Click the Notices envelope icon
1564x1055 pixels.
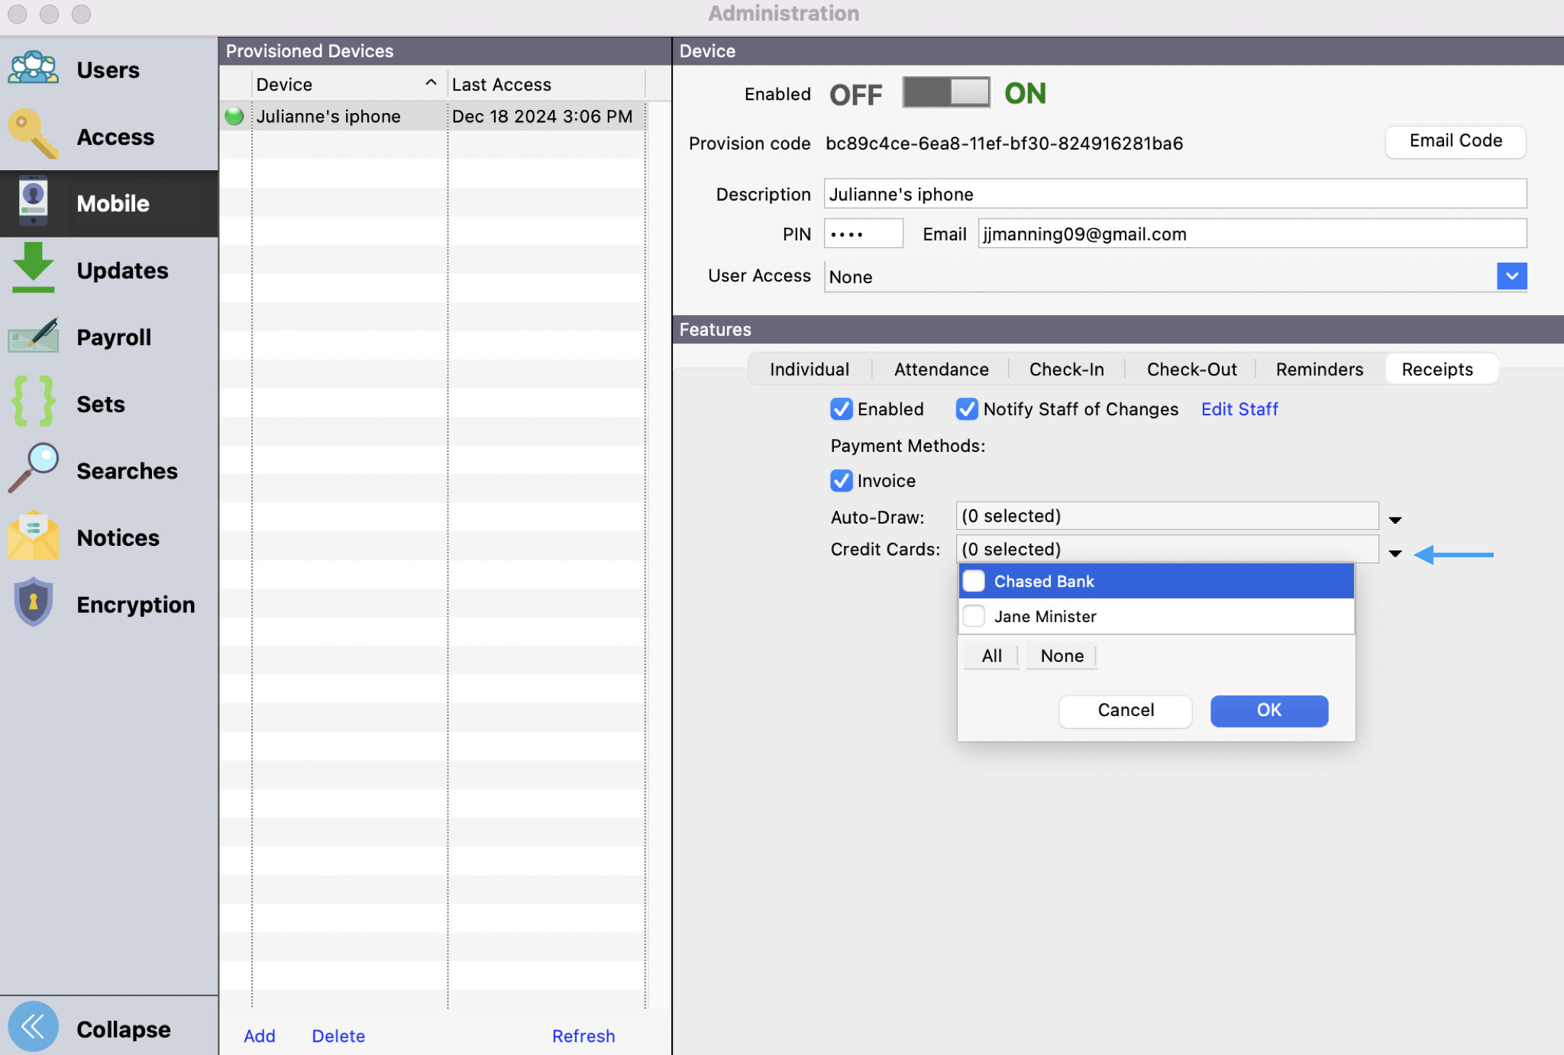point(33,536)
